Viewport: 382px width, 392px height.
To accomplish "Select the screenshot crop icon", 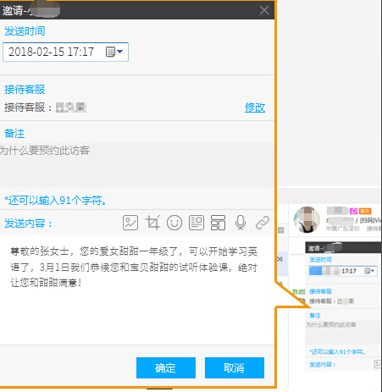I will (152, 223).
